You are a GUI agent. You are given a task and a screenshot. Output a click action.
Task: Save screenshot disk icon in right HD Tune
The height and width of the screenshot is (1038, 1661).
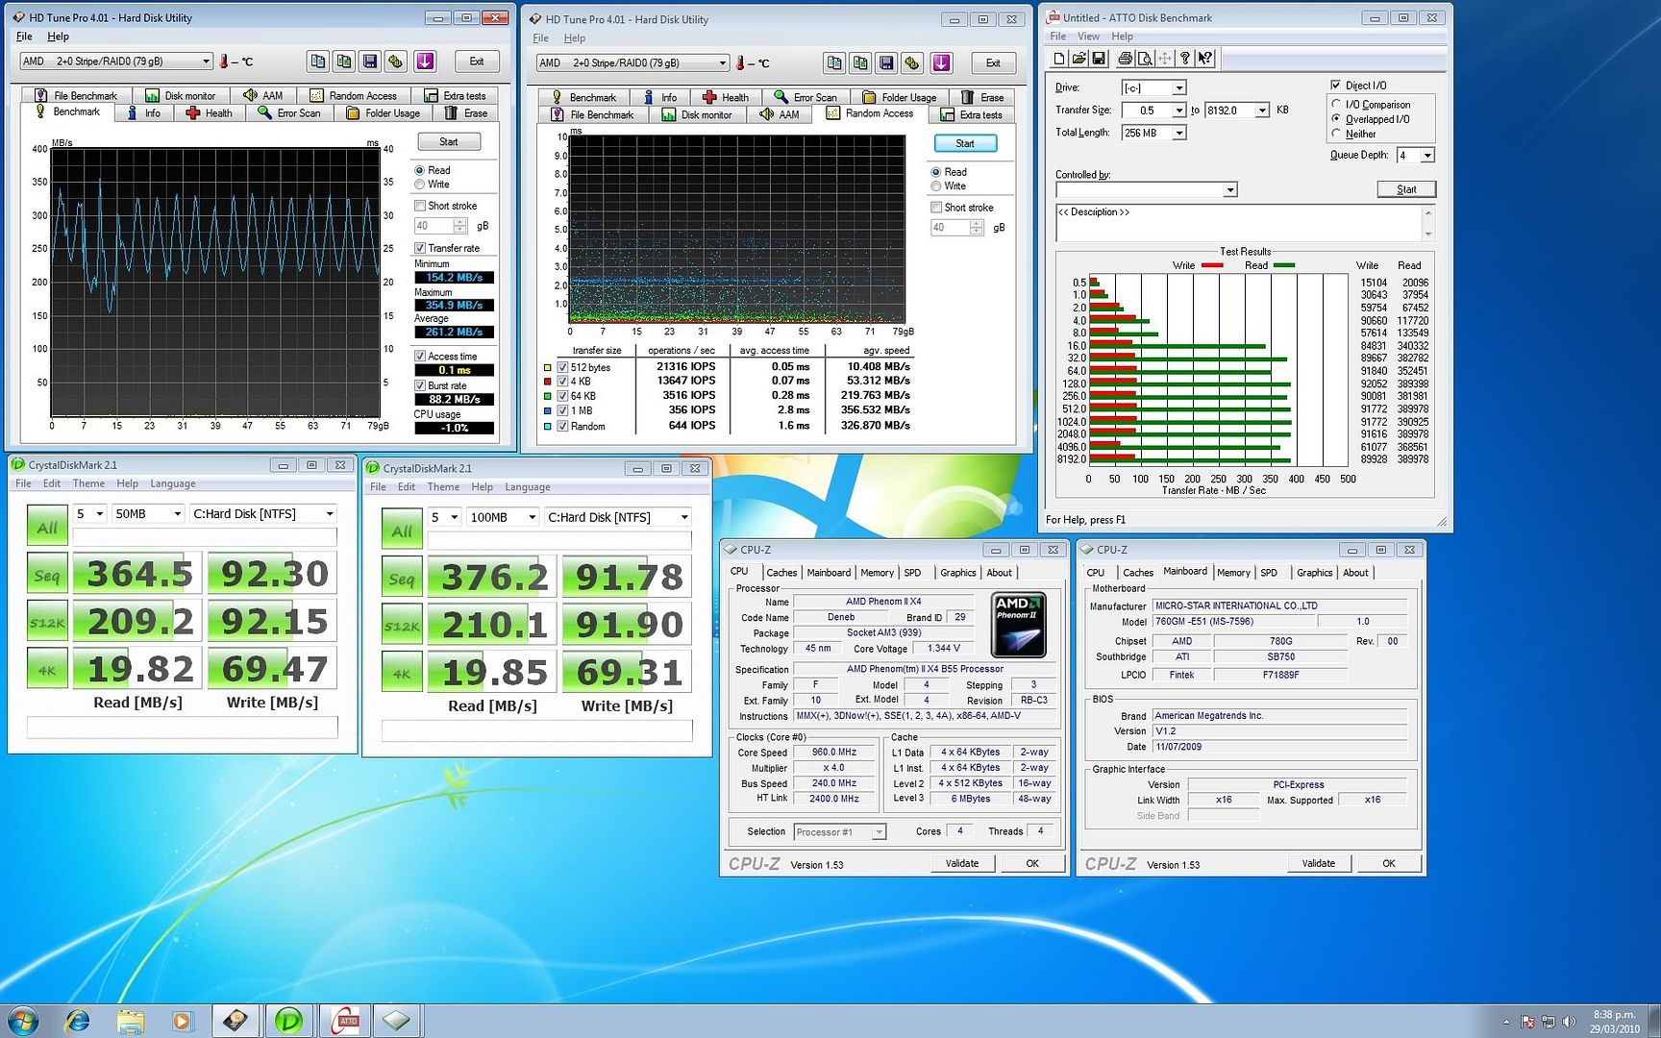tap(886, 63)
